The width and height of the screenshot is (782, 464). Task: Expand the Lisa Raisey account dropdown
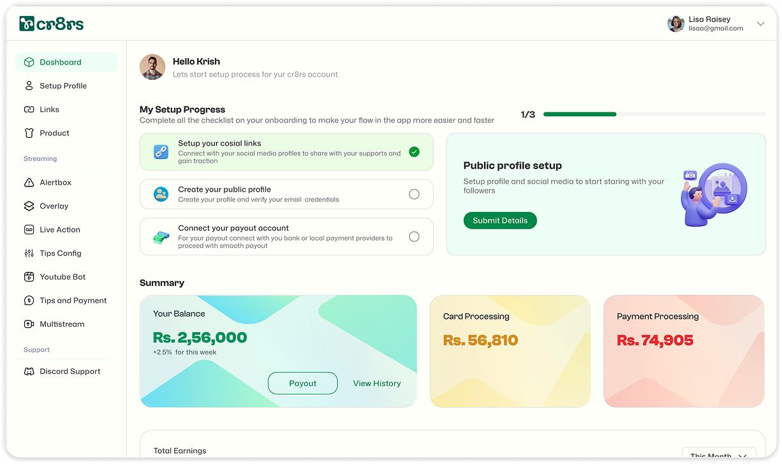pos(760,24)
